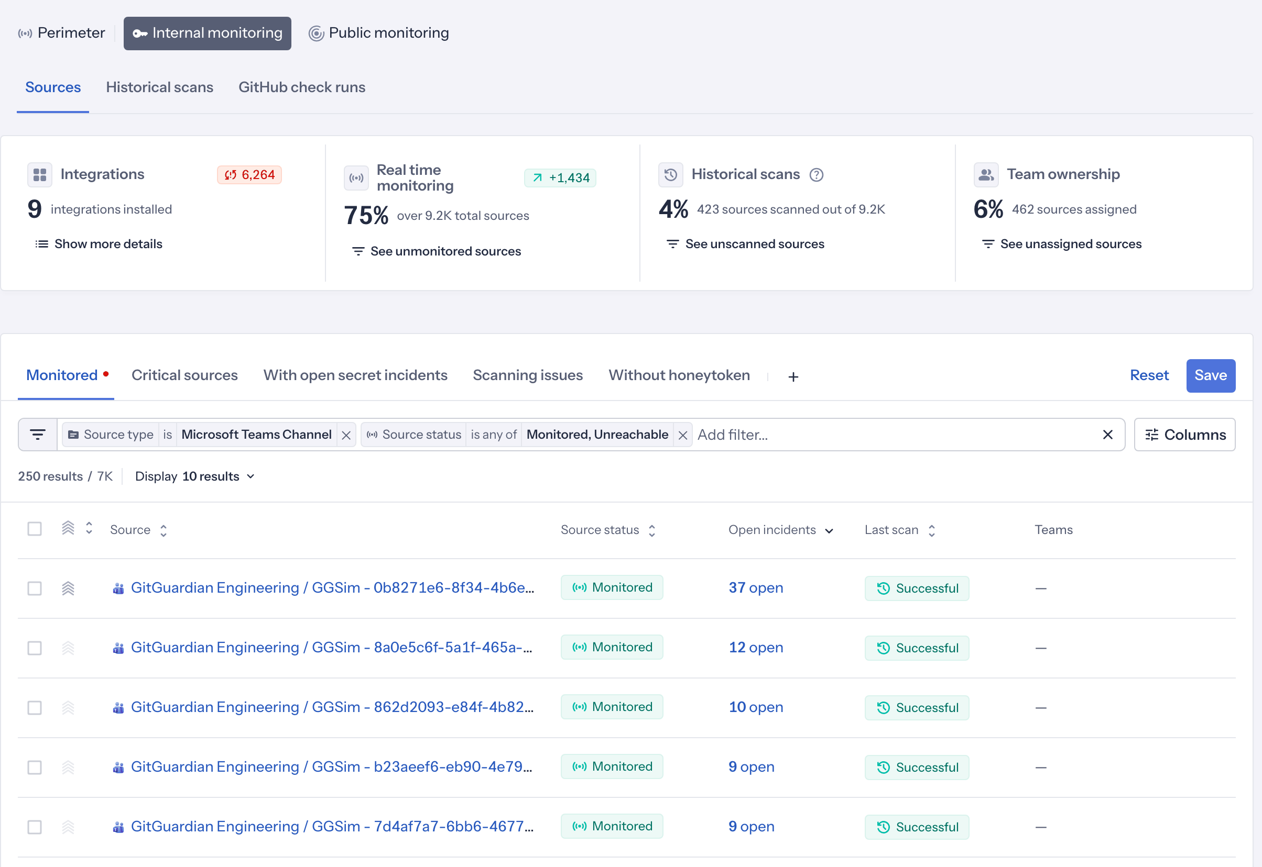Toggle criticality icon on the 10 open row
The image size is (1262, 867).
[68, 708]
